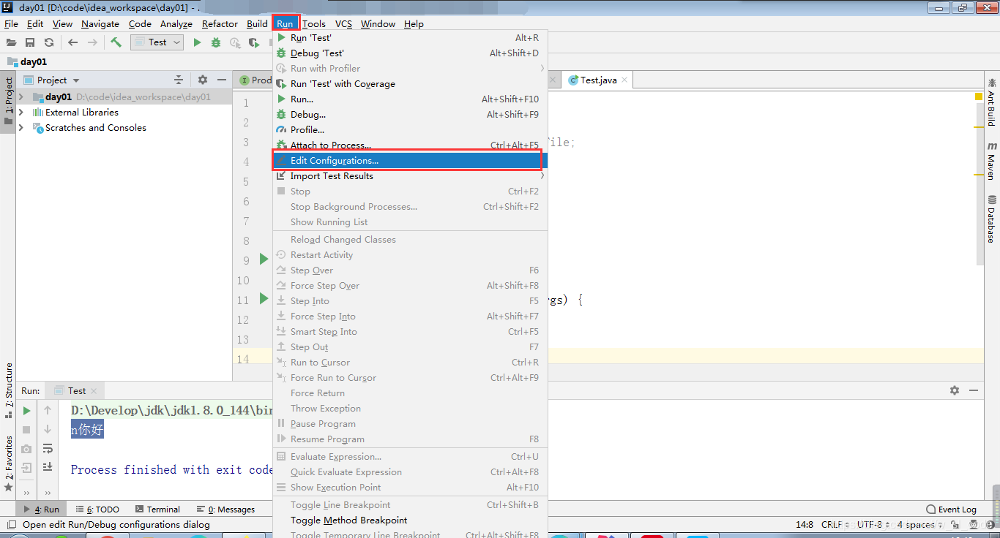
Task: Select Scratches and Consoles in project tree
Action: tap(95, 127)
